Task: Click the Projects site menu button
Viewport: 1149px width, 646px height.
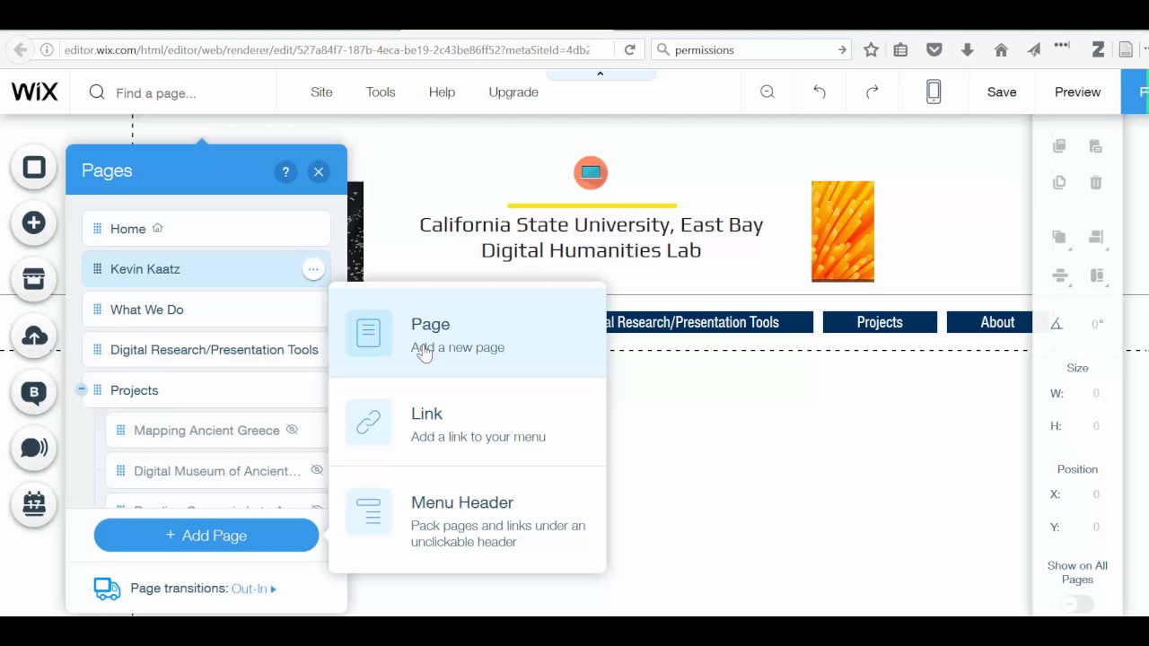Action: tap(880, 322)
